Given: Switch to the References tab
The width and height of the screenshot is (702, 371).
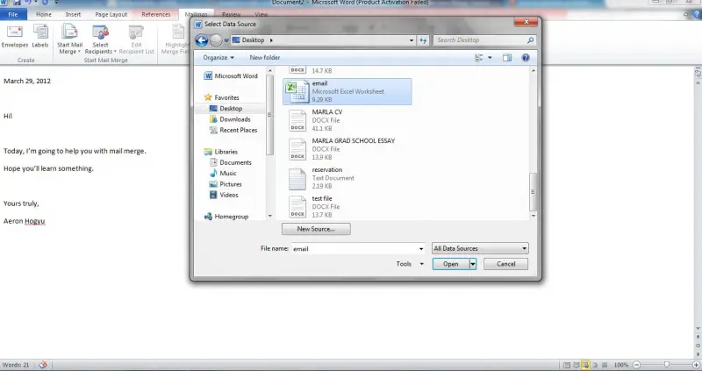Looking at the screenshot, I should (x=156, y=14).
